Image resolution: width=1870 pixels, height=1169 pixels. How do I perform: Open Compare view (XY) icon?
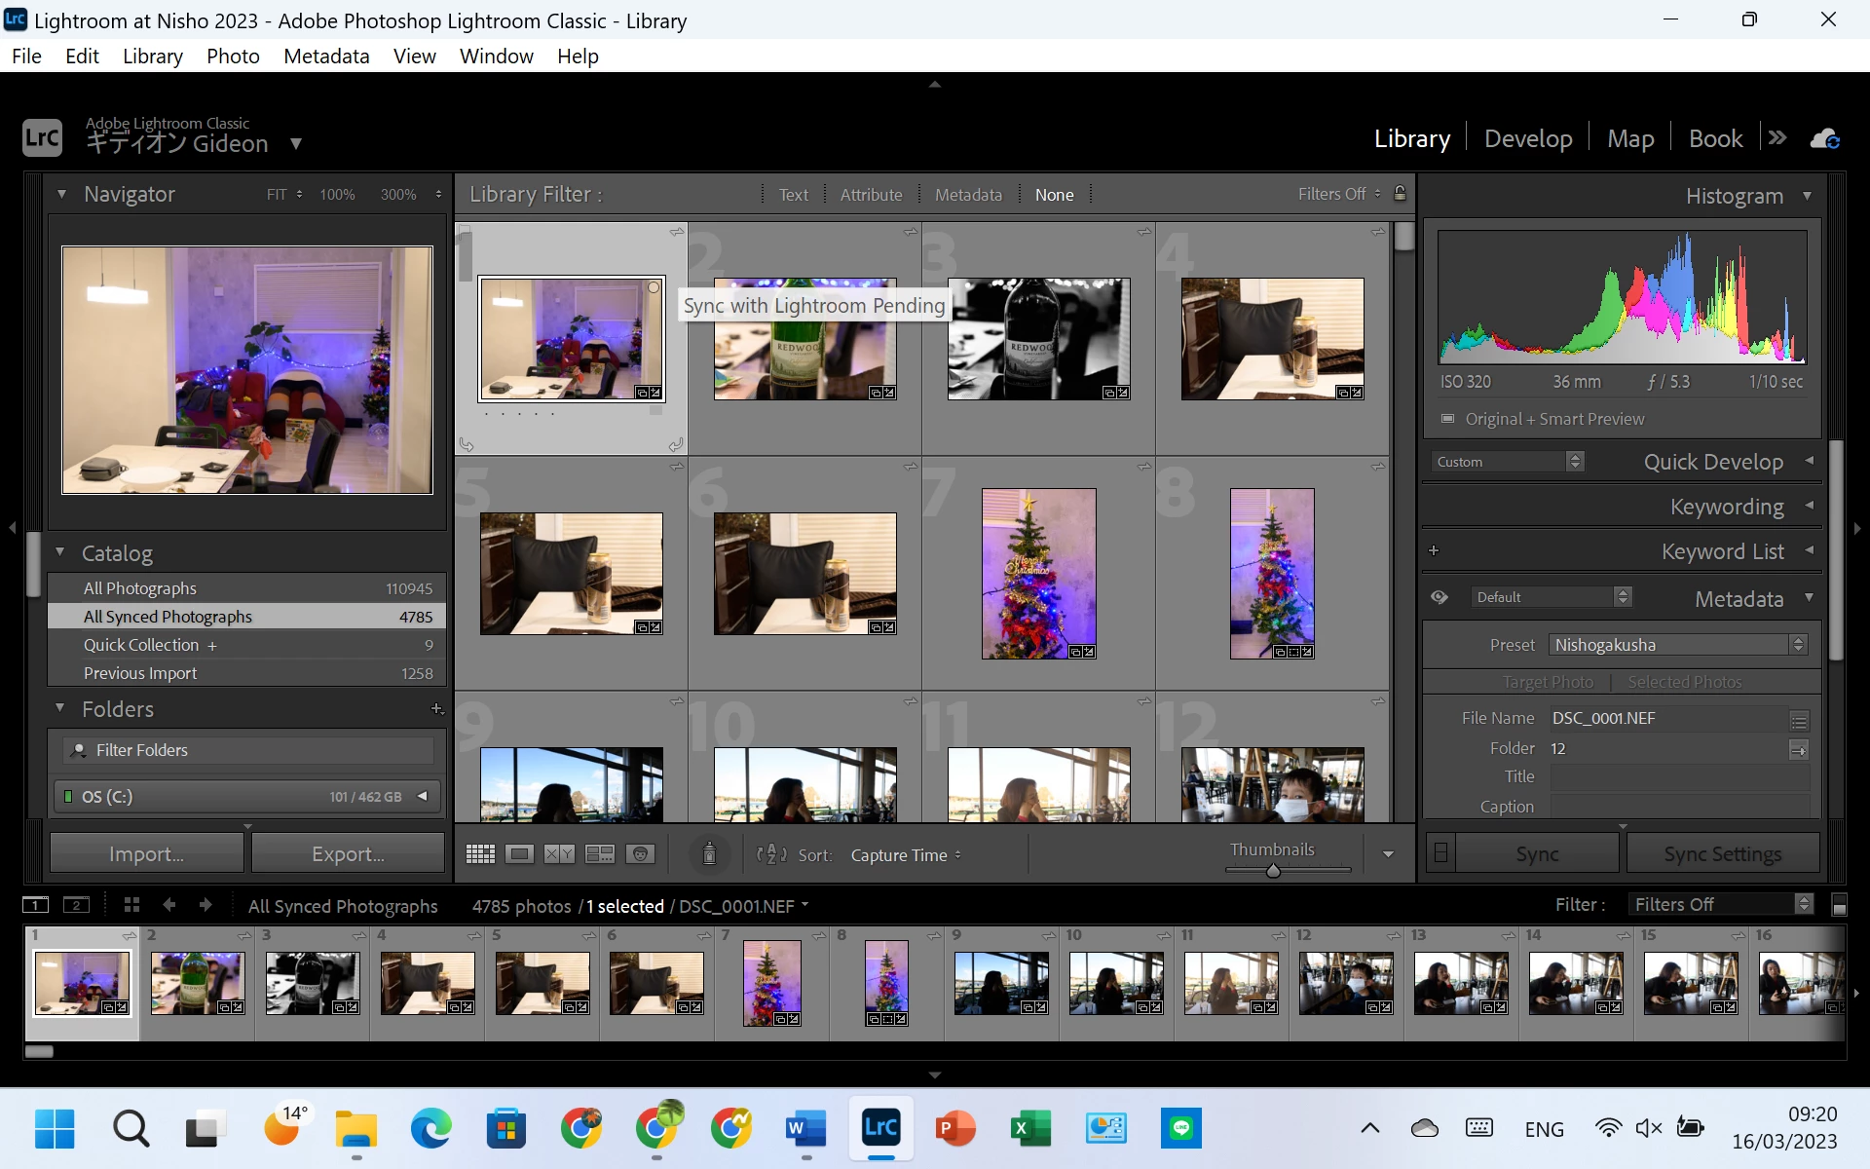coord(559,854)
